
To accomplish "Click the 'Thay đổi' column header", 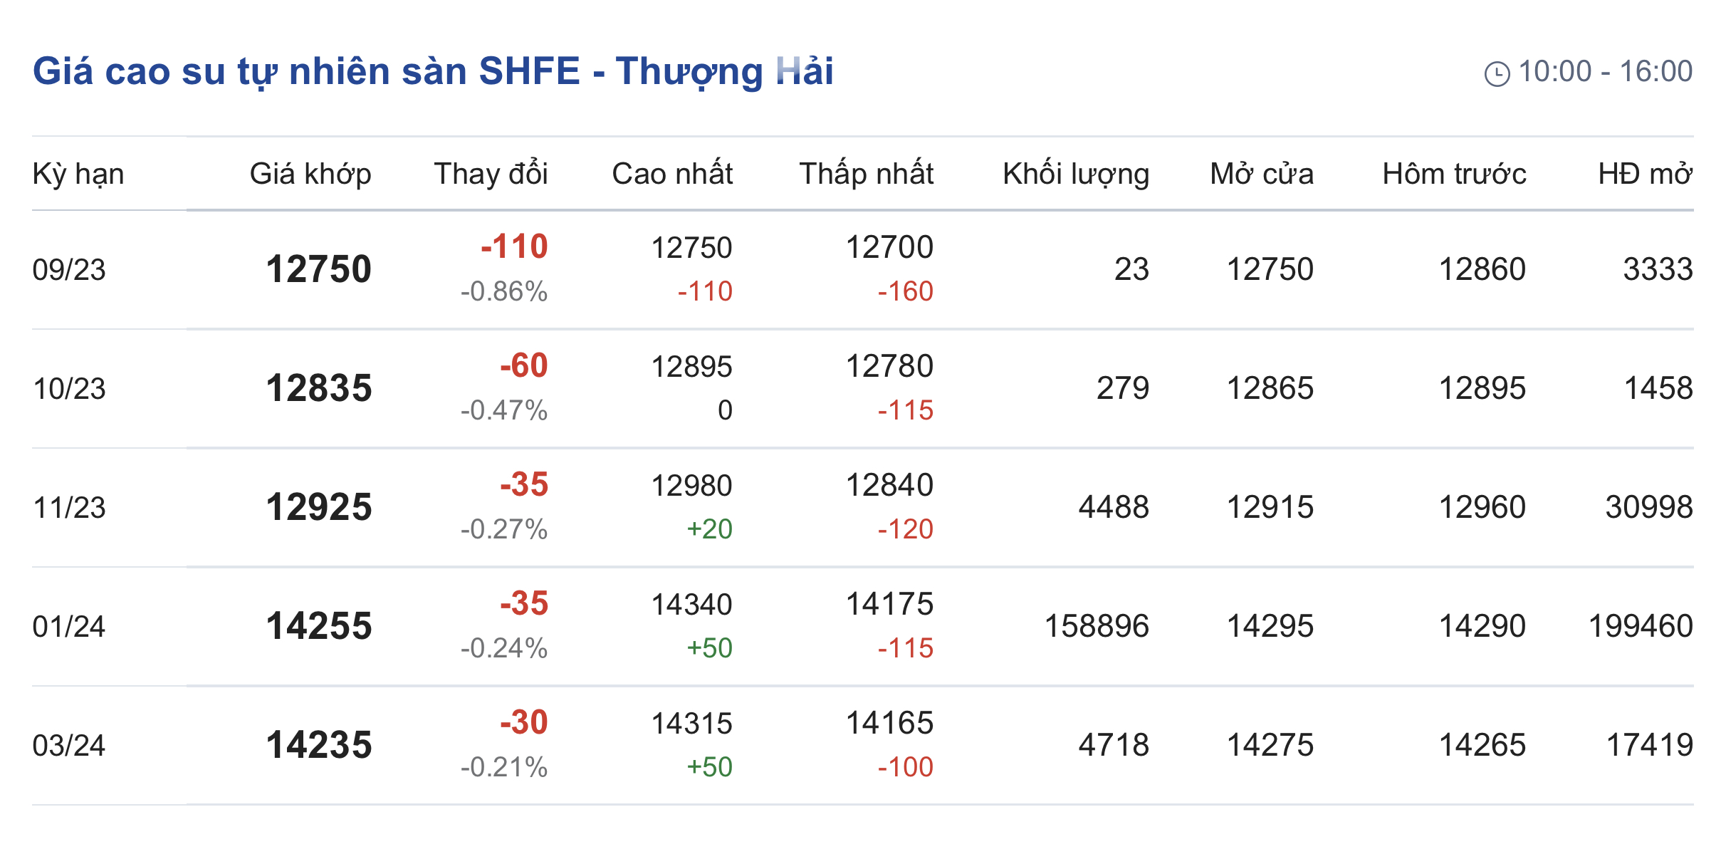I will (x=491, y=174).
